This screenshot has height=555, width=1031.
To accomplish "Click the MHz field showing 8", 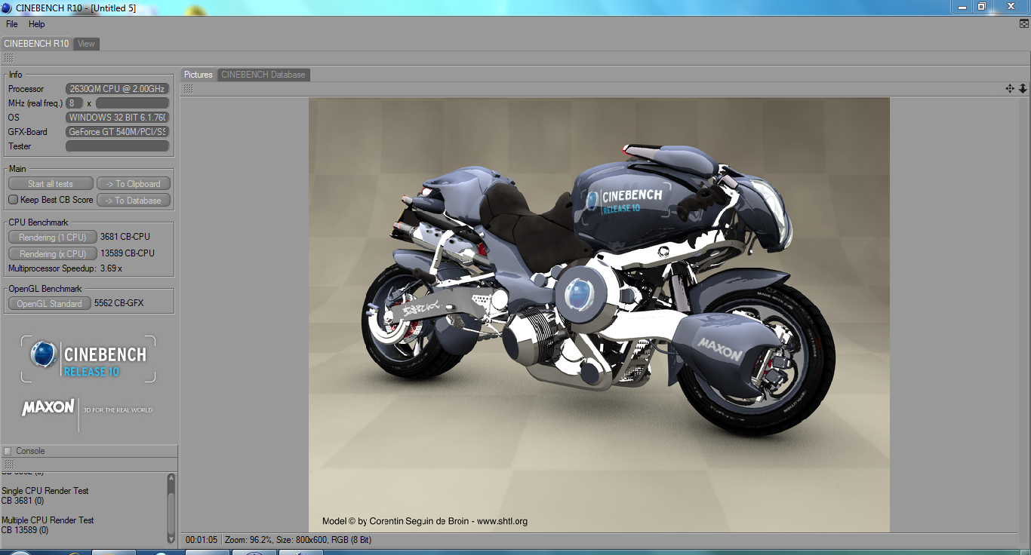I will pyautogui.click(x=75, y=103).
